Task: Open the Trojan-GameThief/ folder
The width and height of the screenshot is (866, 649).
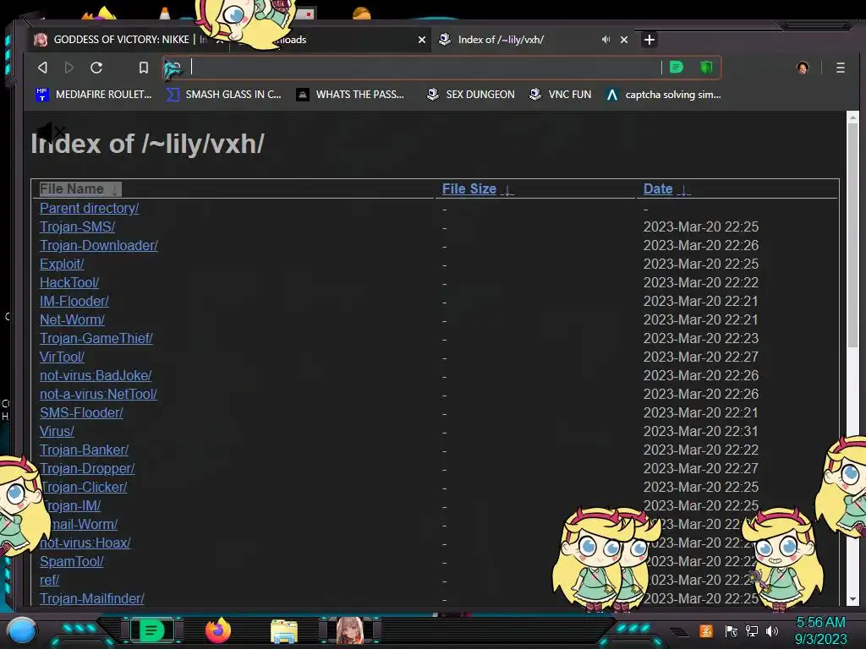Action: (x=96, y=338)
